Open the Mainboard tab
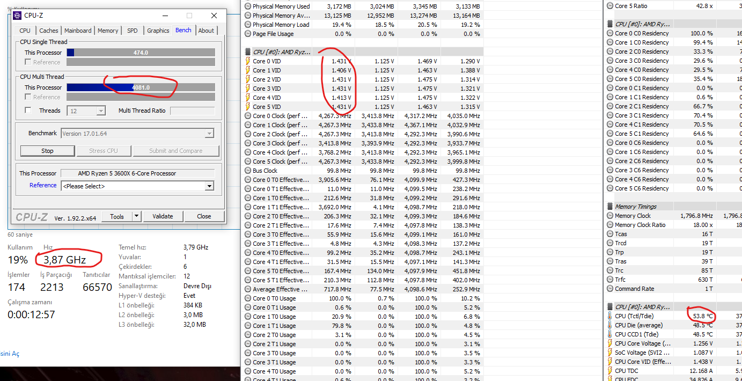Screen dimensions: 742x381 point(78,31)
